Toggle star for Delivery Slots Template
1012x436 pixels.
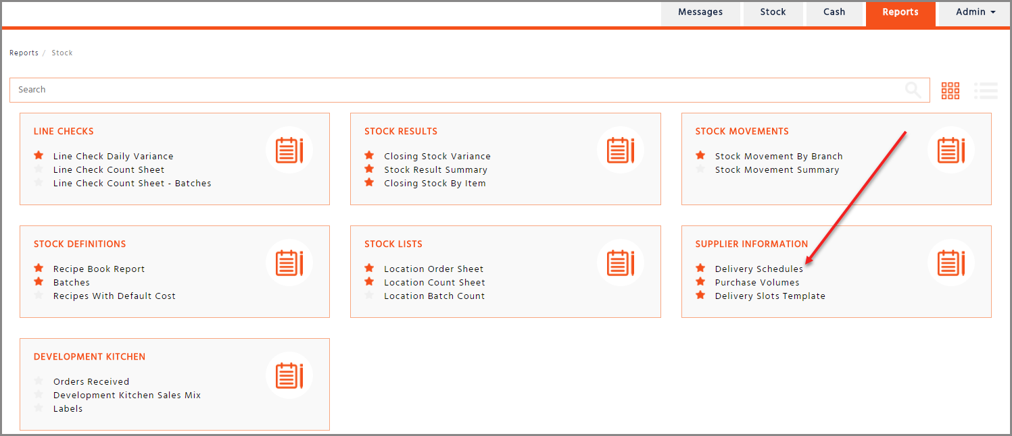[x=700, y=295]
